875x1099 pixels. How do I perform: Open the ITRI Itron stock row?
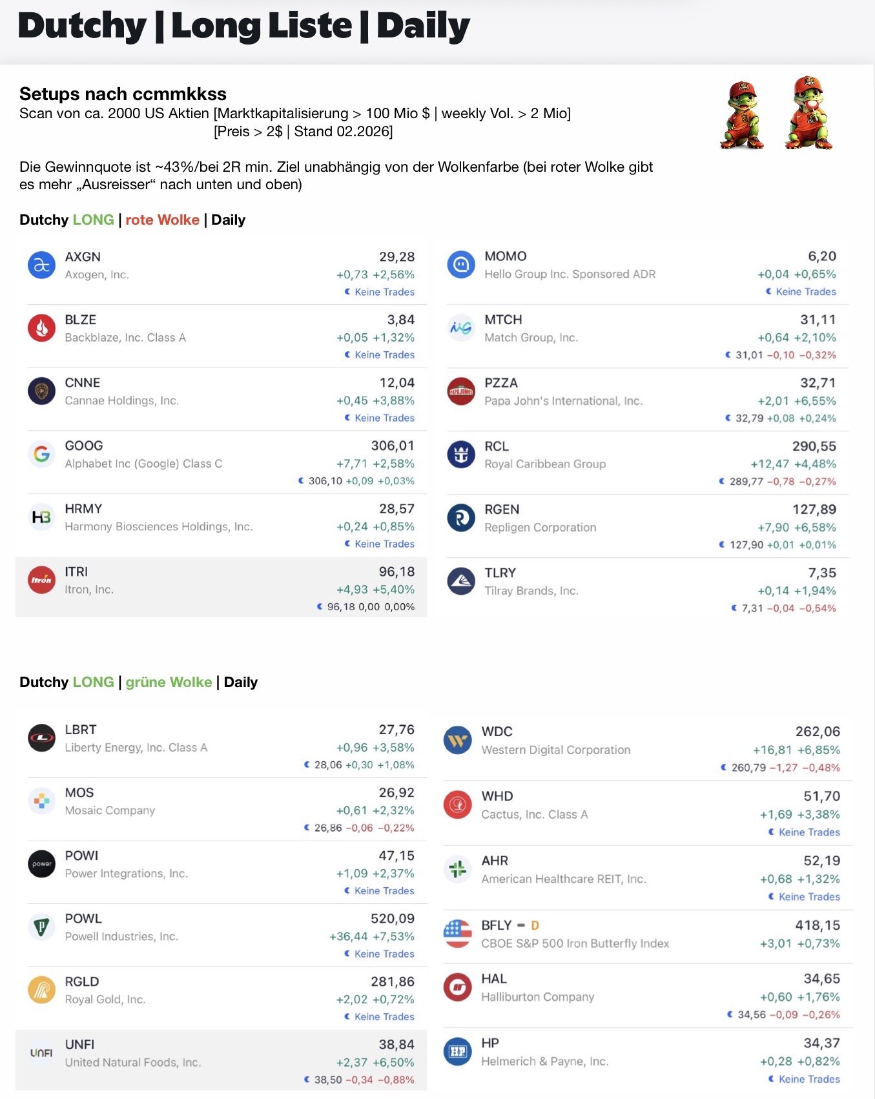[x=221, y=587]
